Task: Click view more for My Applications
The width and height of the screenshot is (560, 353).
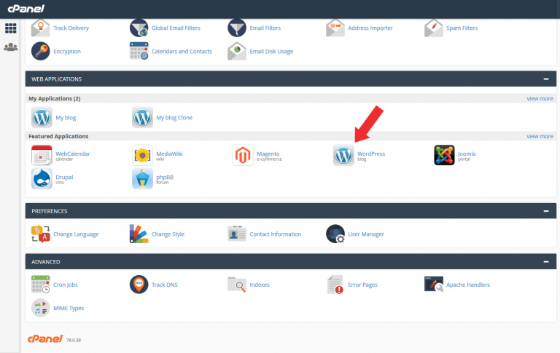Action: tap(540, 98)
